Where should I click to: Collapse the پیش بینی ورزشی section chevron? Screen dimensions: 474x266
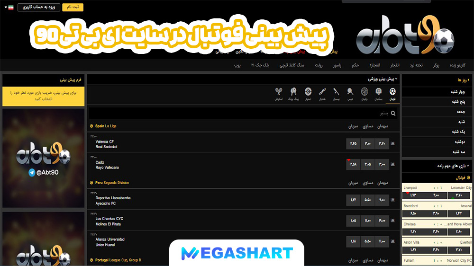pos(396,79)
